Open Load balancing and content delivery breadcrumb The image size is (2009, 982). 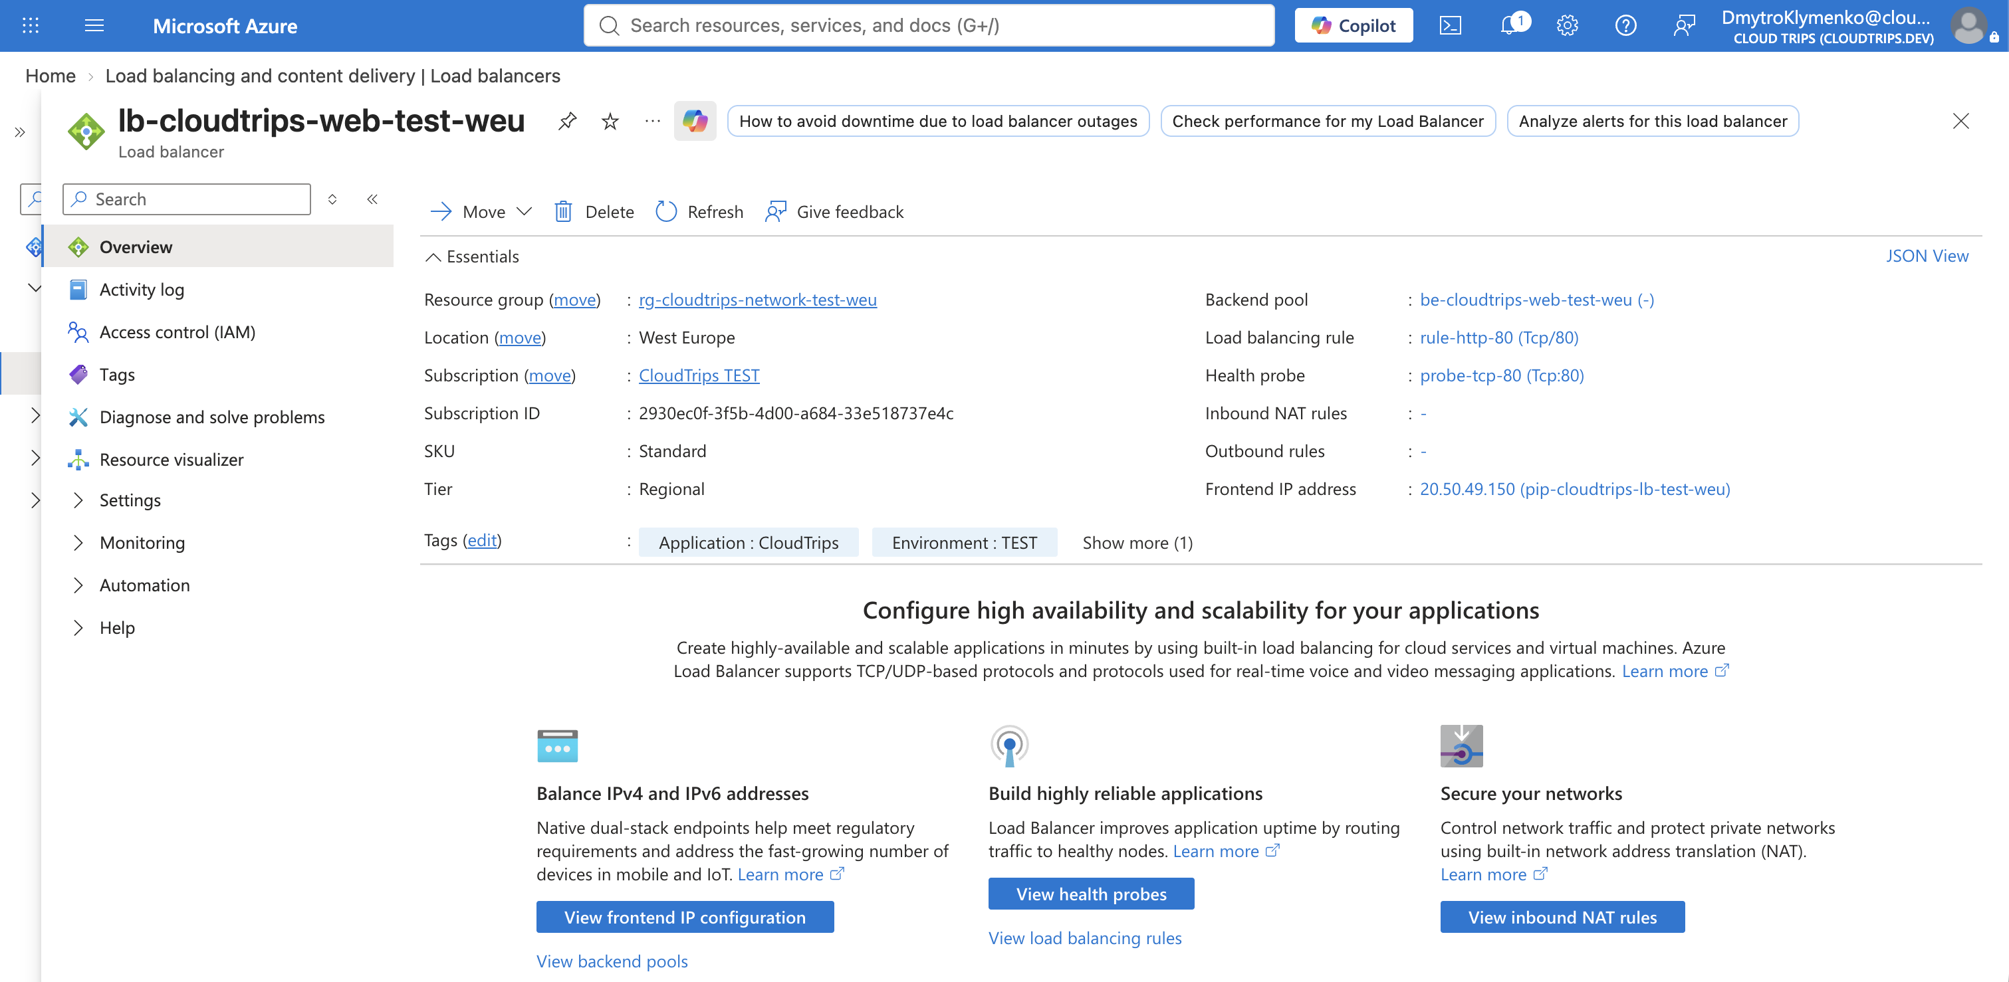coord(332,76)
